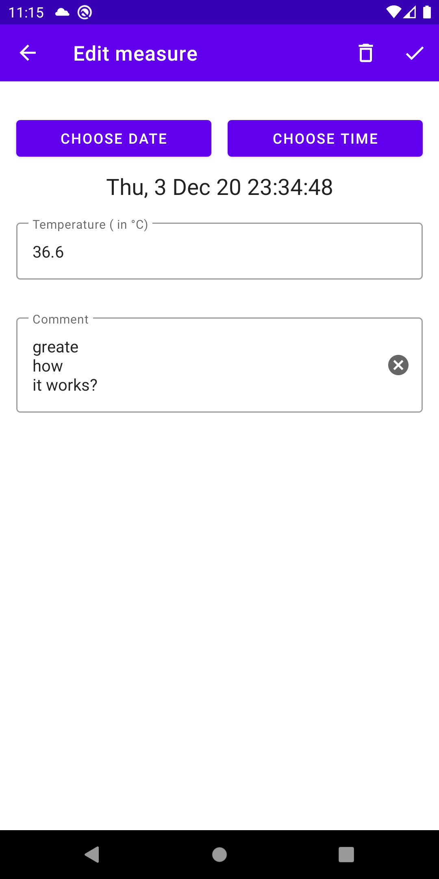Image resolution: width=439 pixels, height=879 pixels.
Task: Tap the date and time text
Action: point(219,187)
